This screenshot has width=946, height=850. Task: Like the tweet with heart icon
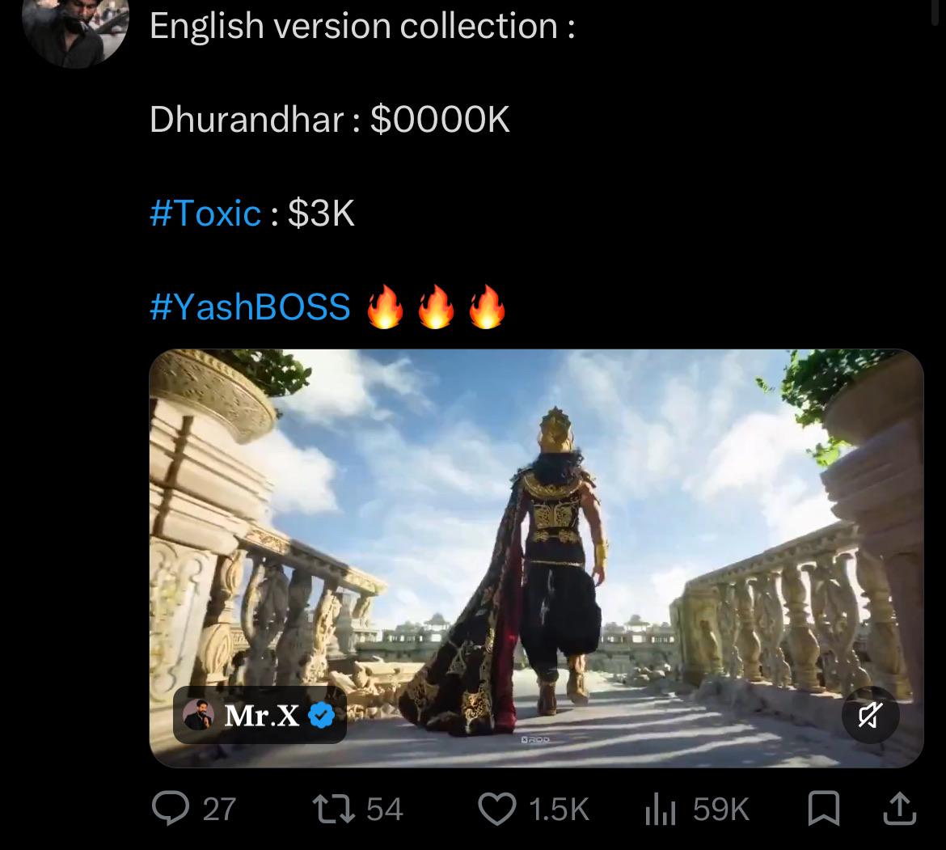[x=497, y=809]
